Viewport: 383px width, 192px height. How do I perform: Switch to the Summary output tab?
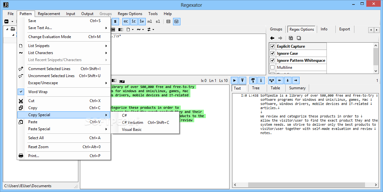click(297, 88)
